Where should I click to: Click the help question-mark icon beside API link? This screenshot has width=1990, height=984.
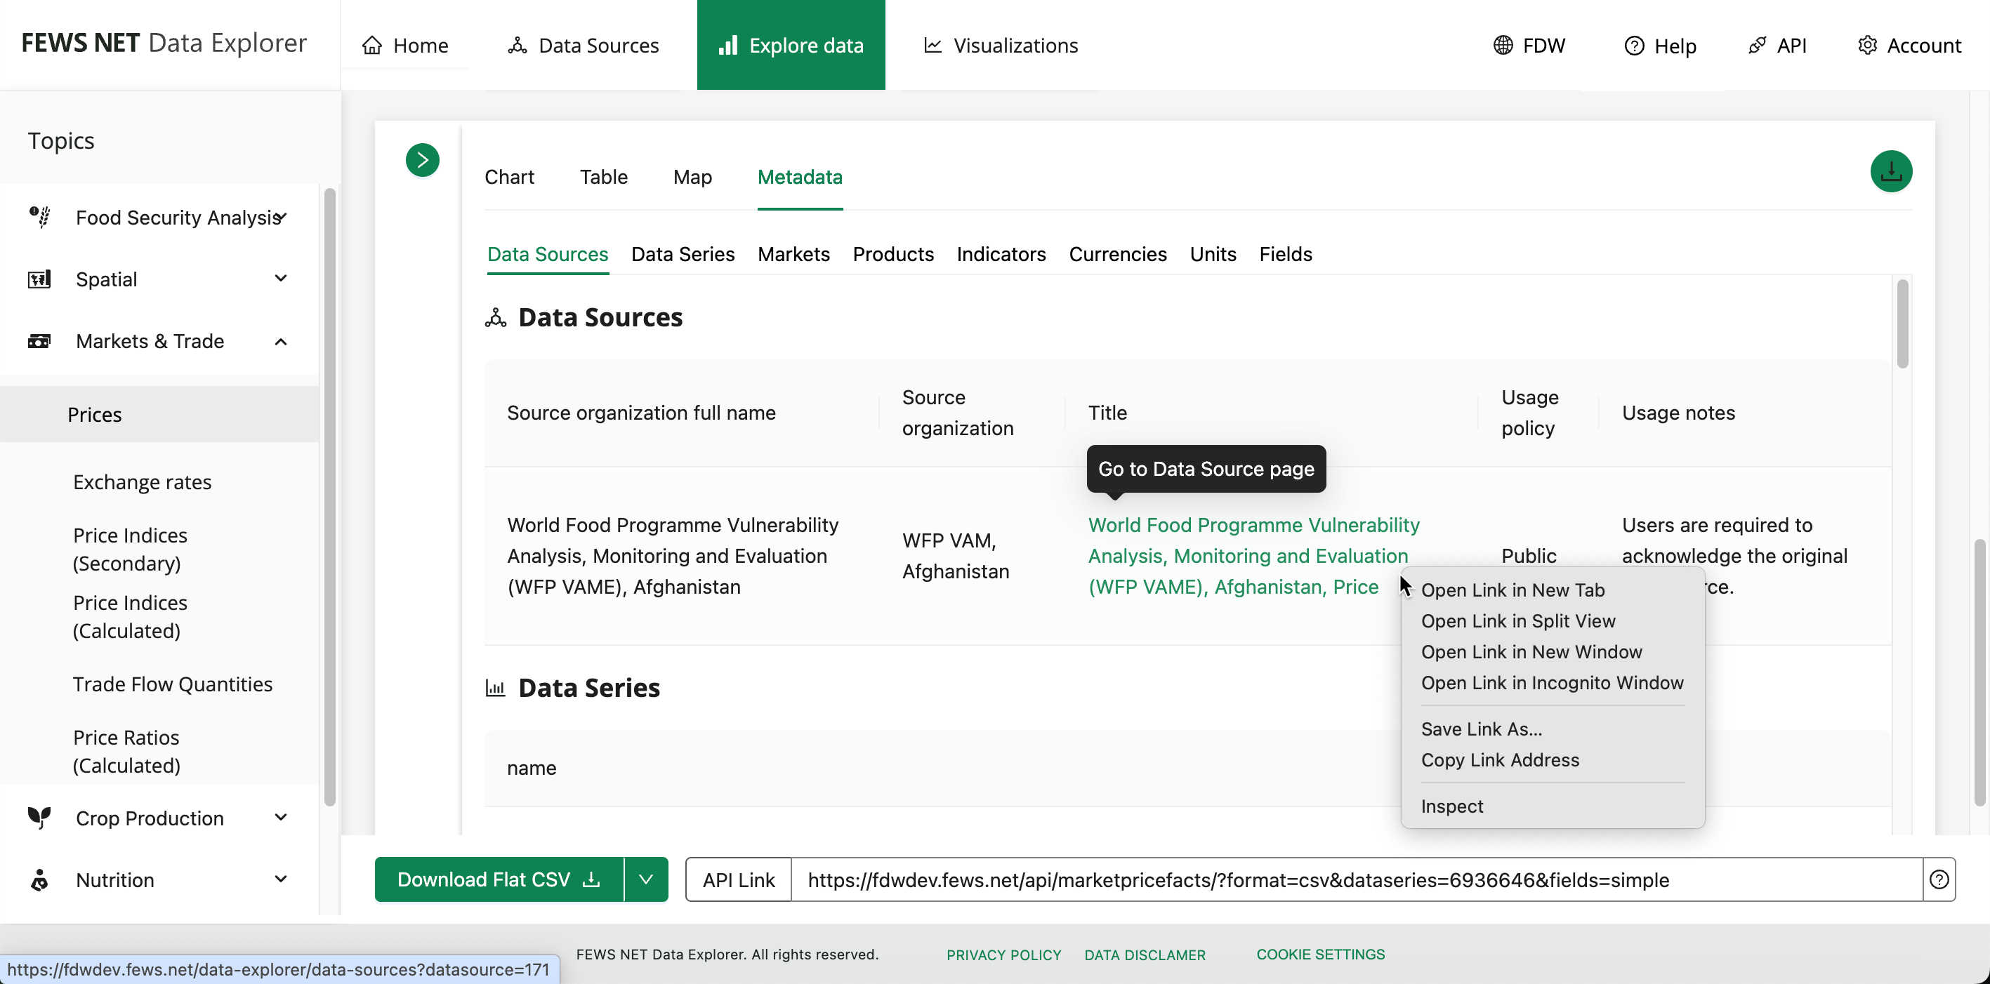pos(1938,879)
